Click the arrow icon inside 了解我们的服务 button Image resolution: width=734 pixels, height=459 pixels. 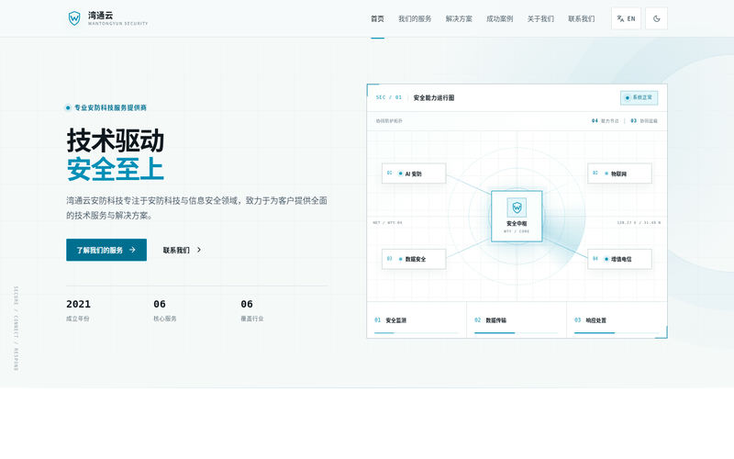coord(132,250)
